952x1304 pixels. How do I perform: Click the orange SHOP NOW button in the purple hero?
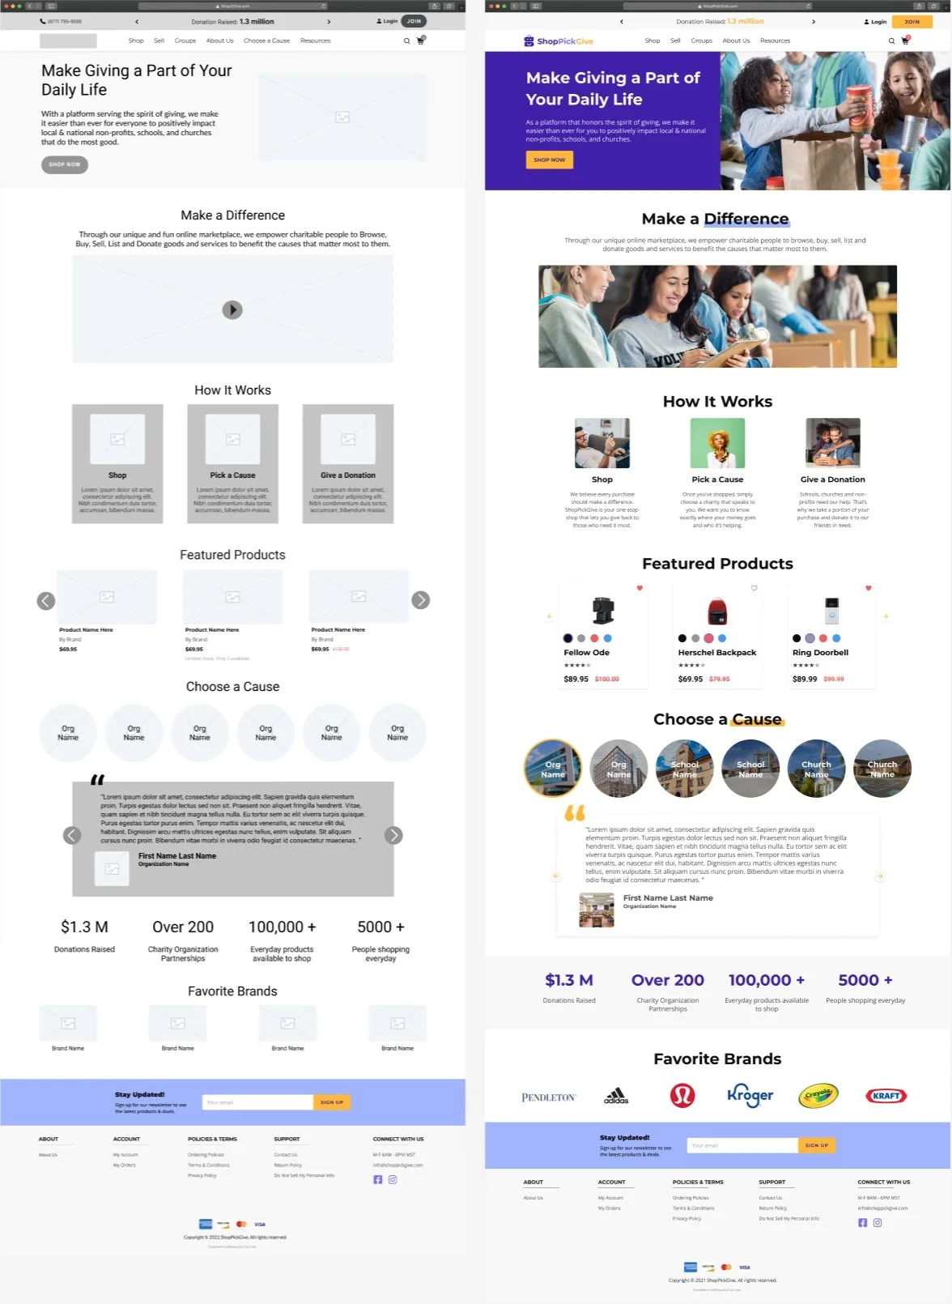point(550,160)
